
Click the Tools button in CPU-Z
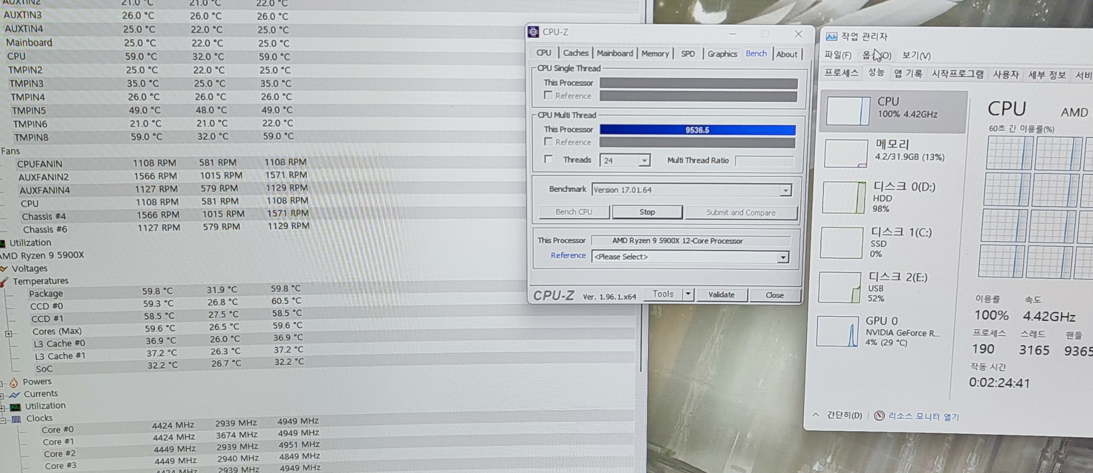663,294
